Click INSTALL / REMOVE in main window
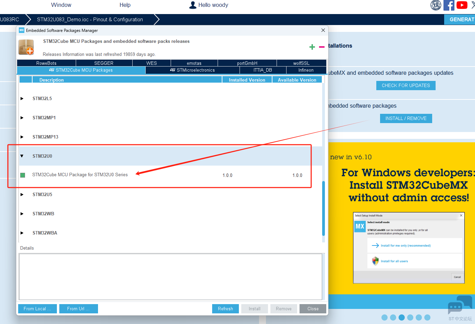The height and width of the screenshot is (324, 475). (406, 118)
